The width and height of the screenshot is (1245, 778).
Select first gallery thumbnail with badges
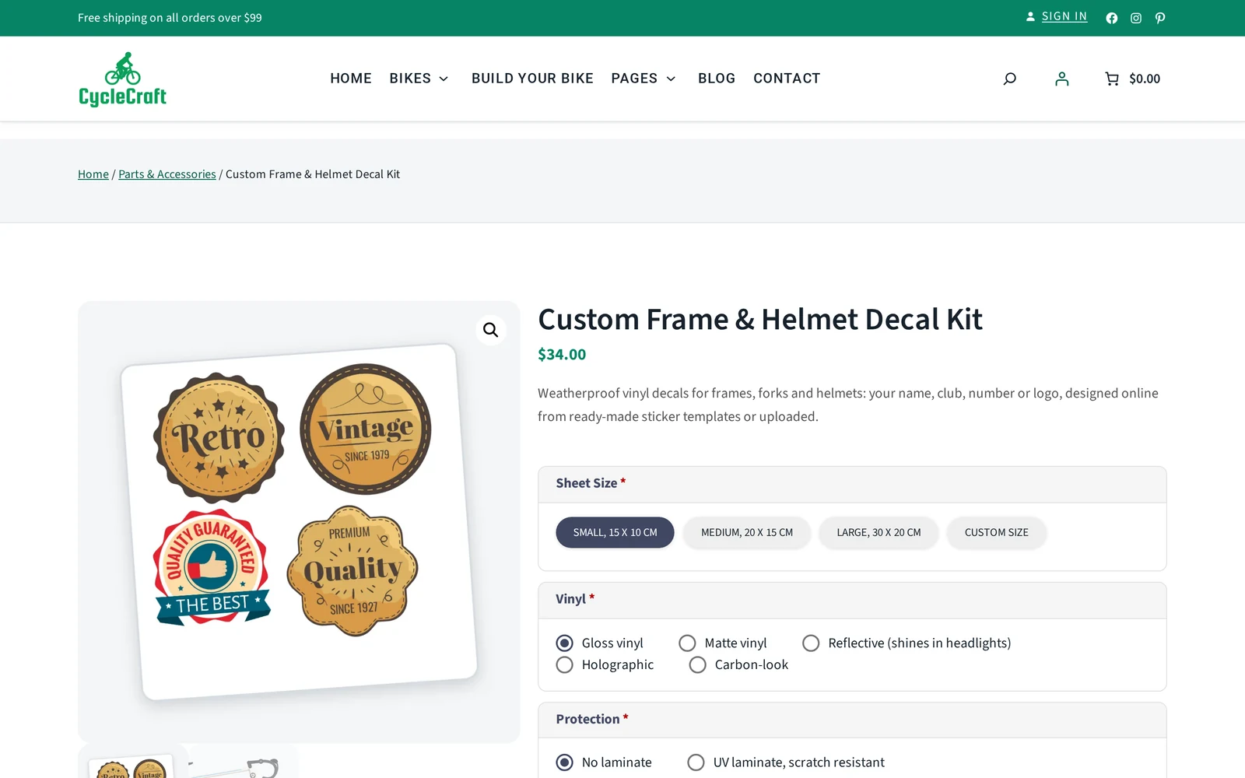tap(132, 762)
